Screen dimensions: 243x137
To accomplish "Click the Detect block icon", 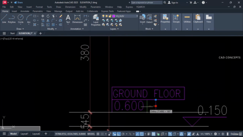I will [149, 19].
